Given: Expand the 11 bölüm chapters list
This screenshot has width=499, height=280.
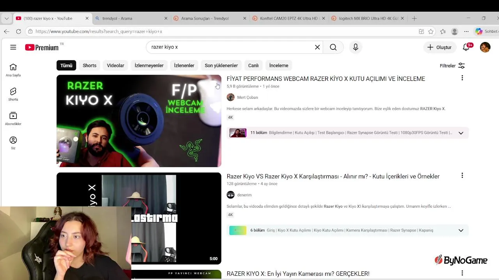Looking at the screenshot, I should (x=461, y=133).
